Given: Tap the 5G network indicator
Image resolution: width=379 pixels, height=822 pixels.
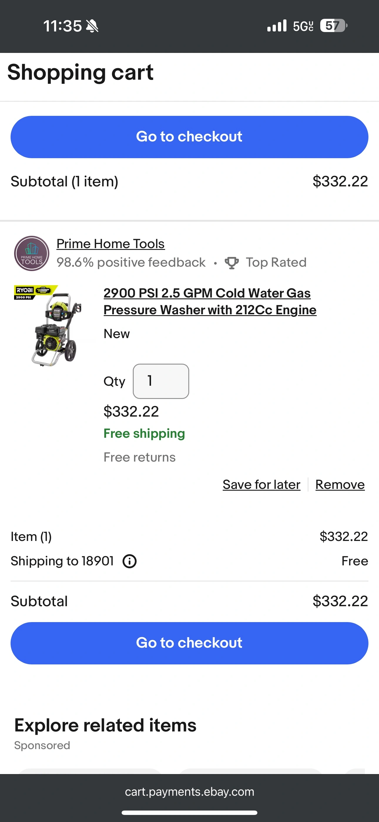Looking at the screenshot, I should point(303,26).
